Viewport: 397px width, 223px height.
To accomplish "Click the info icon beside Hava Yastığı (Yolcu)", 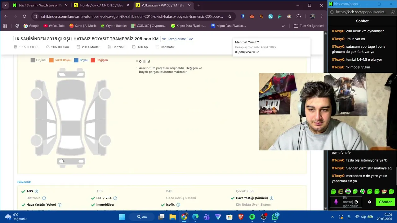I will (x=60, y=205).
